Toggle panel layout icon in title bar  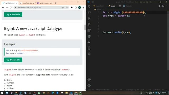pos(144,2)
